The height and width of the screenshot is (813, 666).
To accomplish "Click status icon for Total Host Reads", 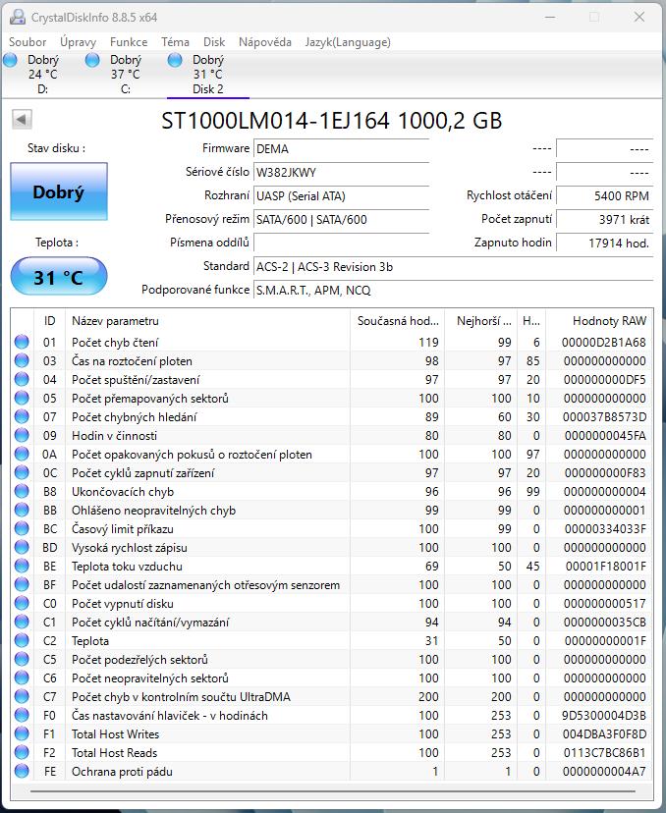I will (22, 752).
